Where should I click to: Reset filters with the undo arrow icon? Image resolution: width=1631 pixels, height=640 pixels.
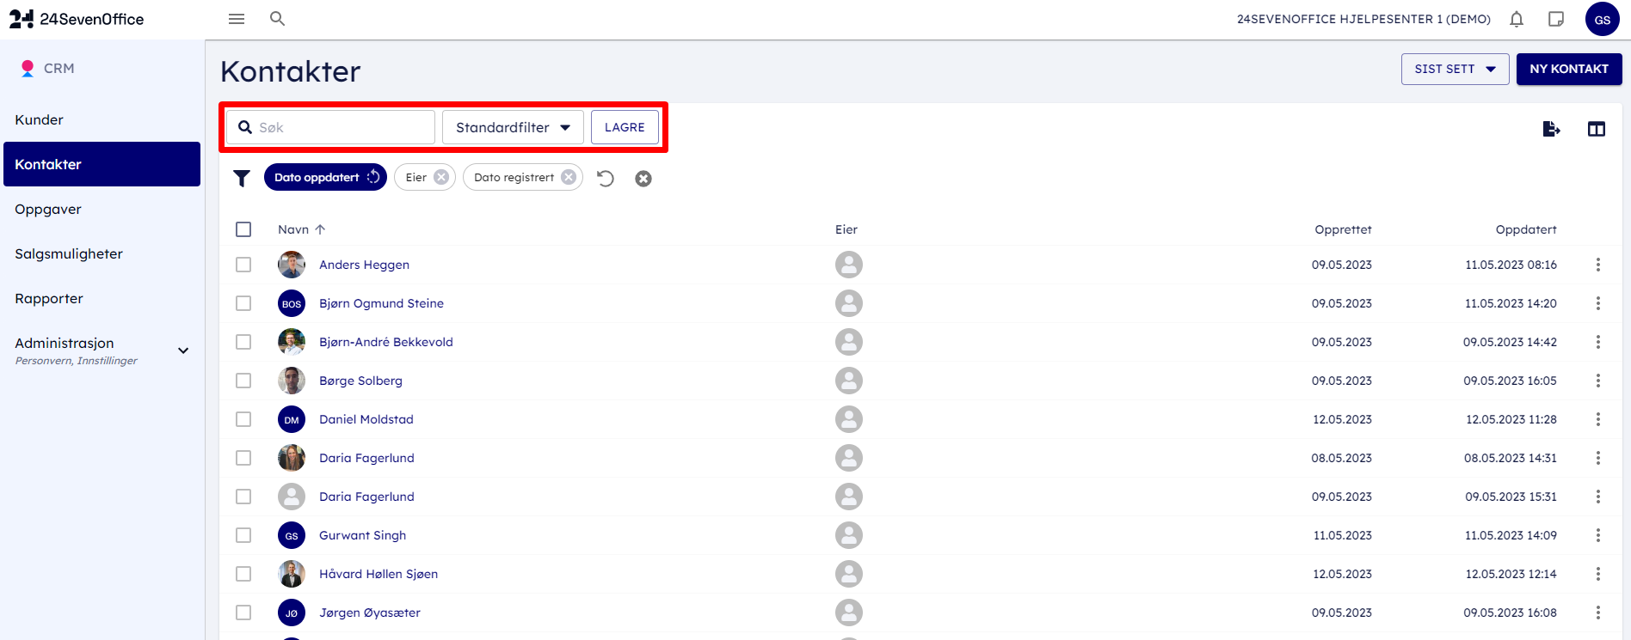[606, 178]
